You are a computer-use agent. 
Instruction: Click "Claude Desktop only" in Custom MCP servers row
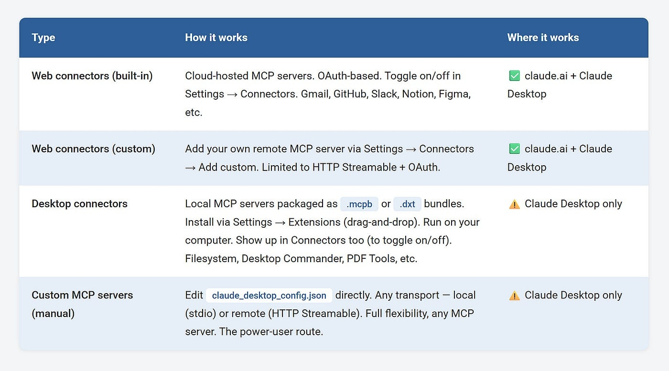[x=573, y=295]
